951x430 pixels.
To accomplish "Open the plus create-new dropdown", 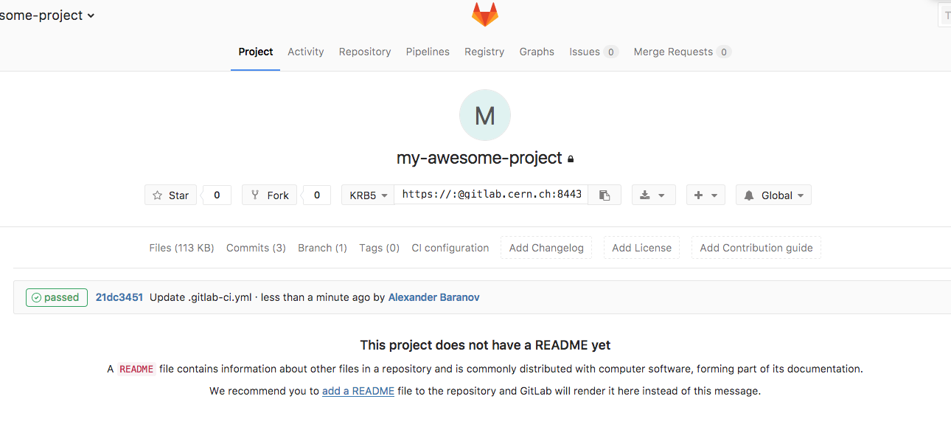I will coord(706,195).
